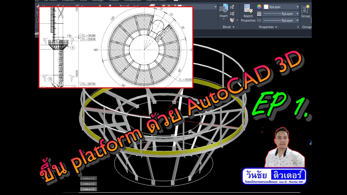Expand the Properties panel title
This screenshot has width=347, height=195.
point(268,27)
